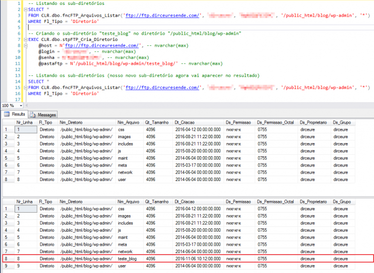This screenshot has width=374, height=273.
Task: Collapse the first SELECT block at line 2
Action: tap(25, 9)
